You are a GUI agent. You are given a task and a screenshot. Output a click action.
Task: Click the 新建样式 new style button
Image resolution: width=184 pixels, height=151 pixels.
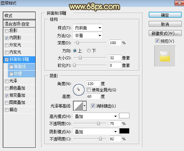point(165,33)
